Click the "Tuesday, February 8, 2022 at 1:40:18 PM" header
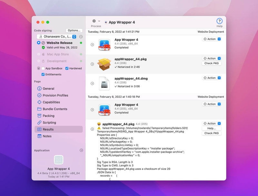The image size is (258, 196). click(x=114, y=97)
